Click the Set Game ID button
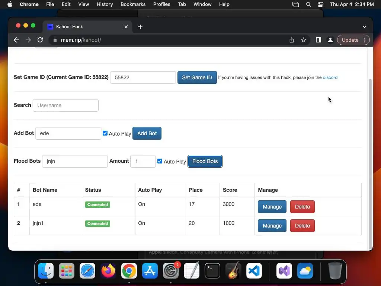381x286 pixels. [197, 77]
